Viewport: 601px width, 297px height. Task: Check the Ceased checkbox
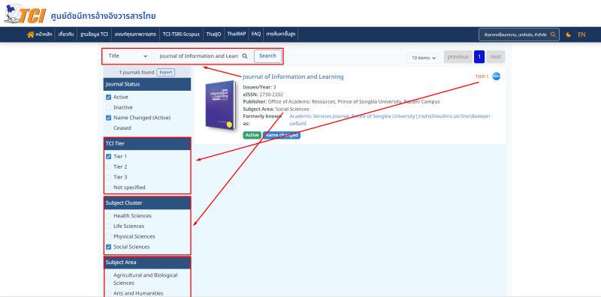point(108,127)
